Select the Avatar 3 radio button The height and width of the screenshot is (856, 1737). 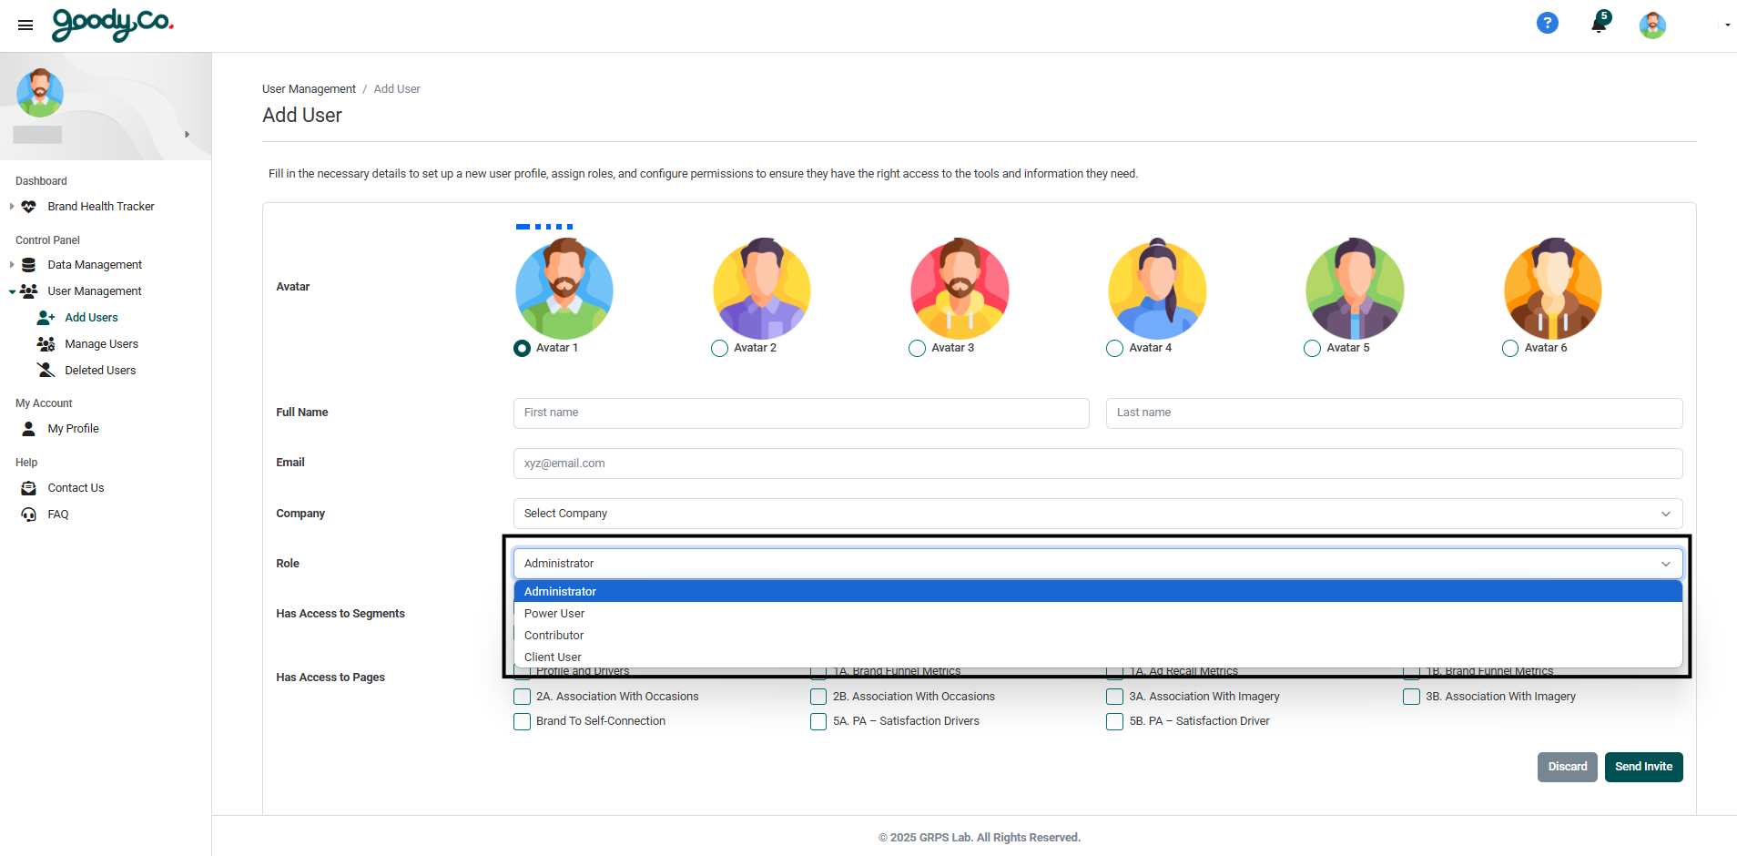coord(916,348)
